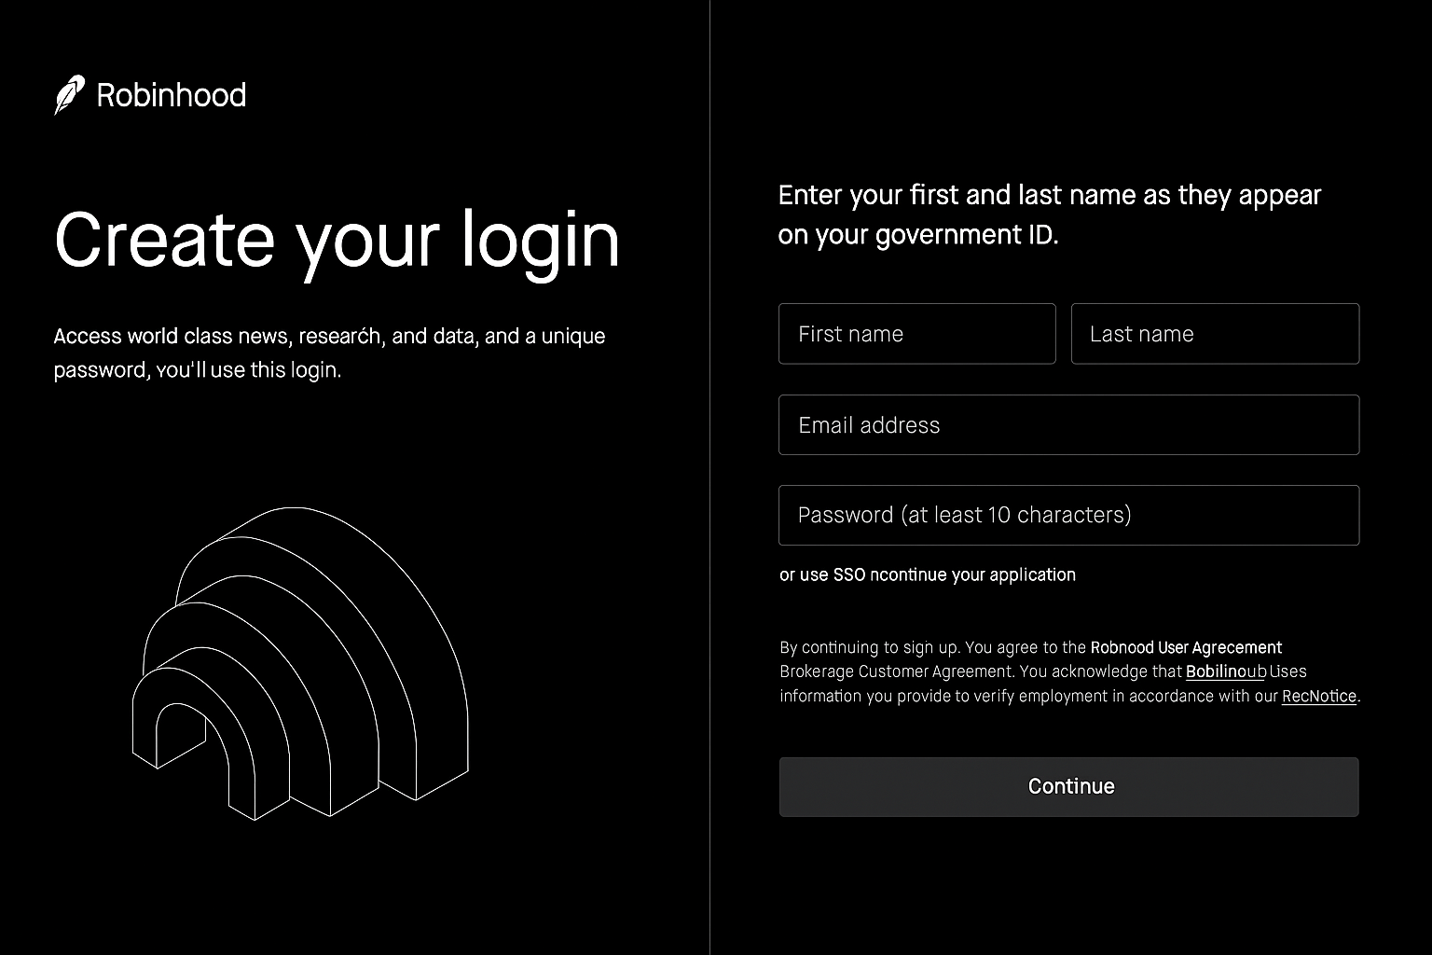Focus the First name field

tap(917, 334)
